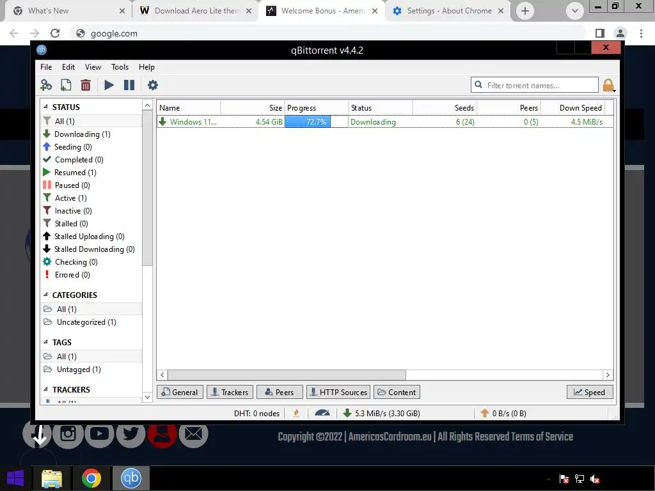Open the HTTP Sources tab
Screen dimensions: 655x491
(338, 392)
